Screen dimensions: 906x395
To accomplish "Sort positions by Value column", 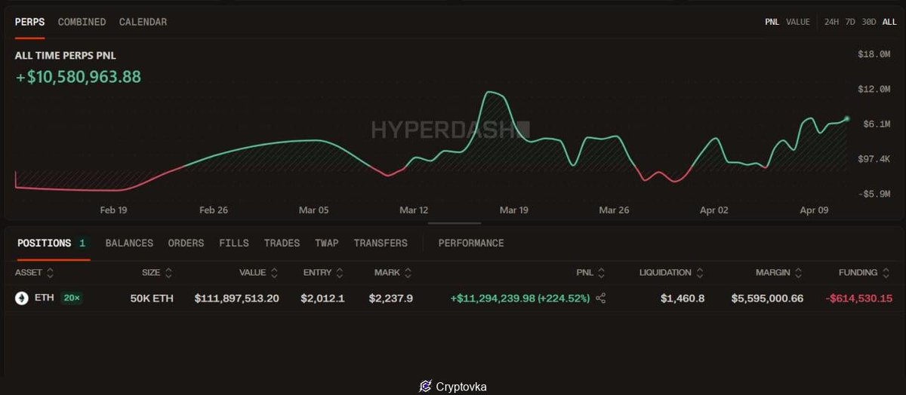I will point(274,273).
